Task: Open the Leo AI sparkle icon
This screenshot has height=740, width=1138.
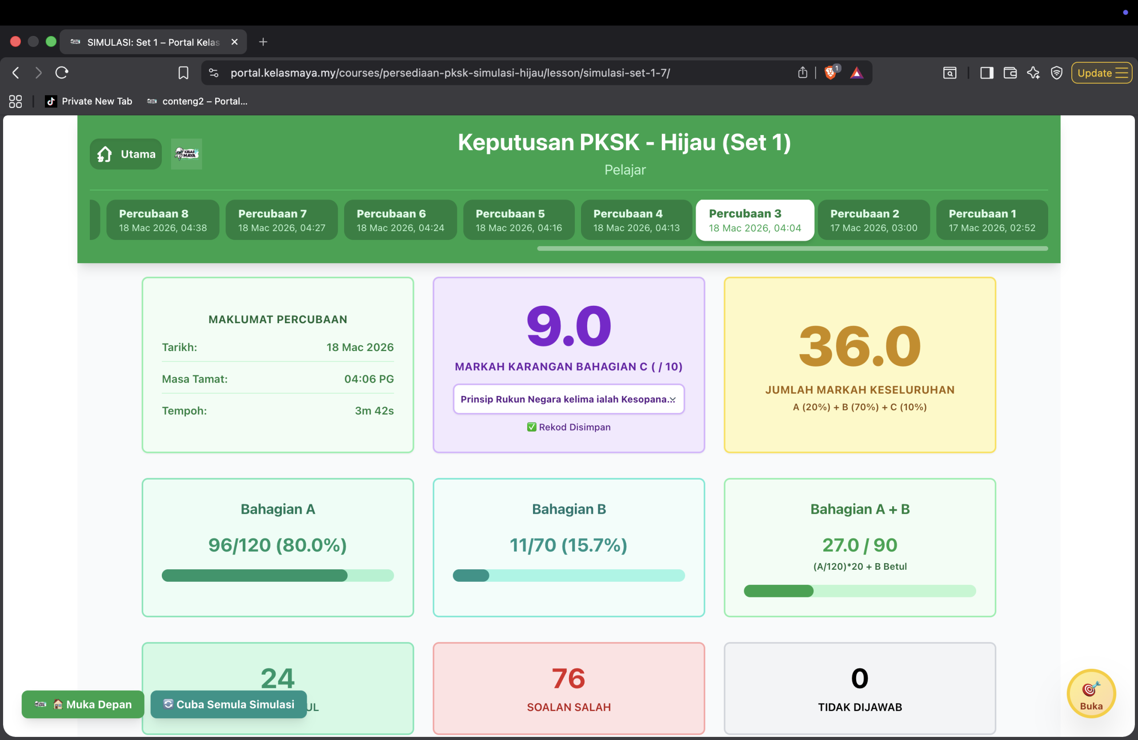Action: [x=1033, y=72]
